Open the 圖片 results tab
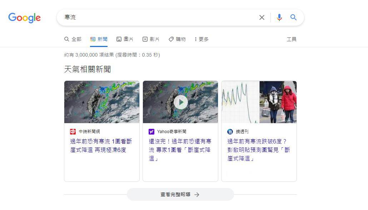Screen dimensions: 368x210 click(125, 39)
